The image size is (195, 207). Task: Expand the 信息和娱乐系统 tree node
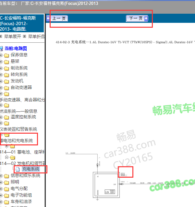(1, 176)
